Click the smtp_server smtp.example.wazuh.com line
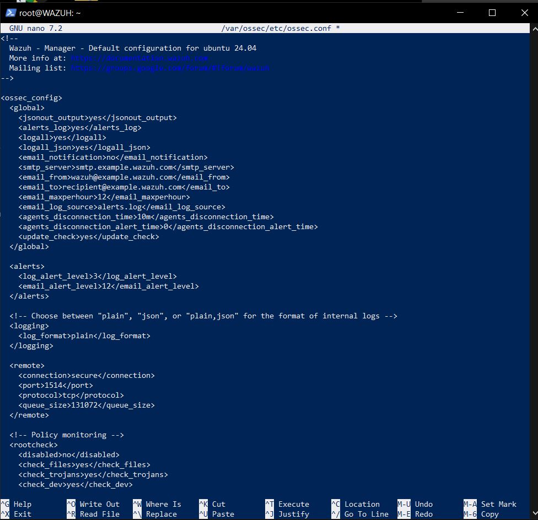 pyautogui.click(x=126, y=167)
